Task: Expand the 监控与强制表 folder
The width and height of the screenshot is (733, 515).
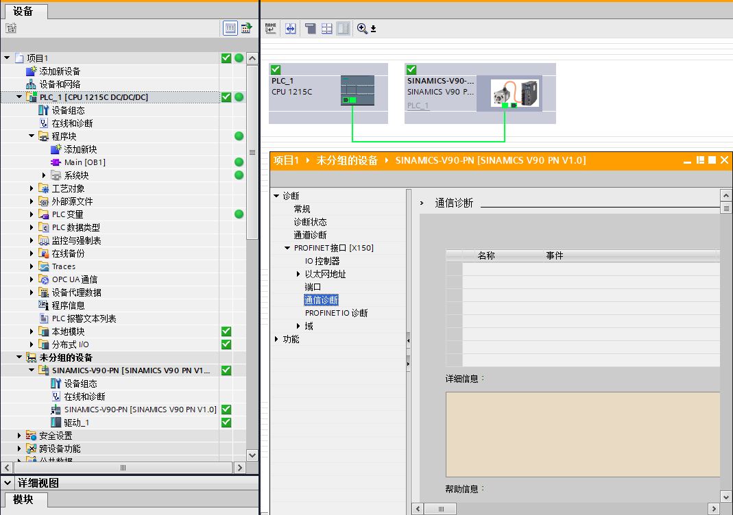Action: click(32, 240)
